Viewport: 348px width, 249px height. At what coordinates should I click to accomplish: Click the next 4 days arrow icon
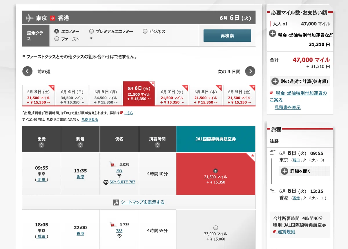pyautogui.click(x=250, y=71)
